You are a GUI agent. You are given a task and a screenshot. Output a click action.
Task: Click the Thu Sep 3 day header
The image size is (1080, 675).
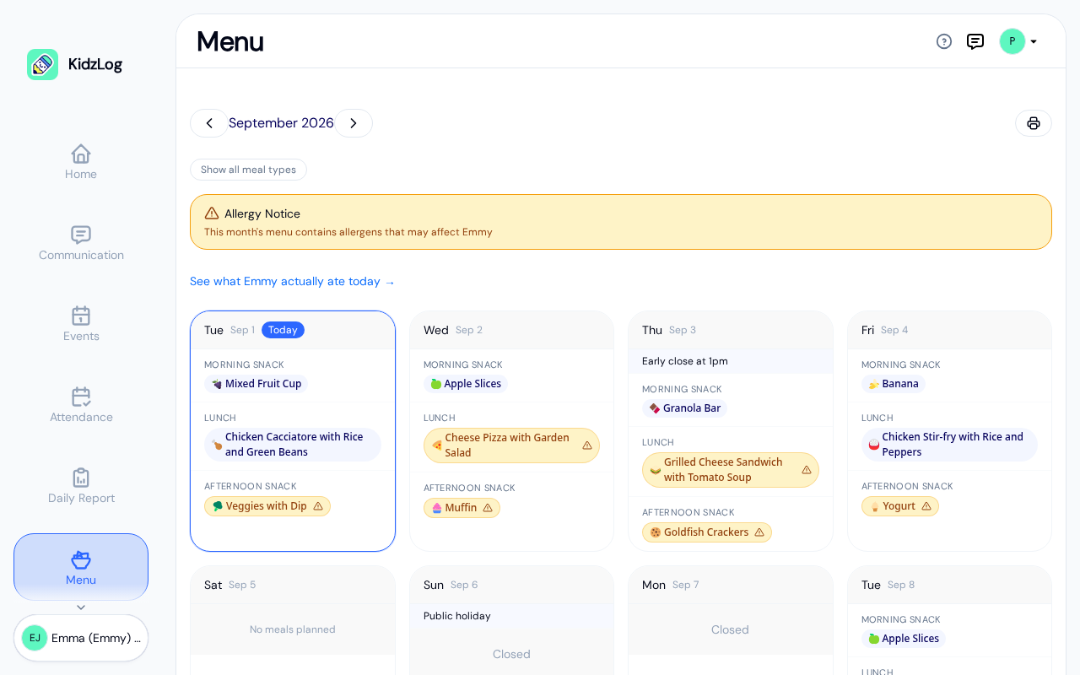(x=731, y=330)
